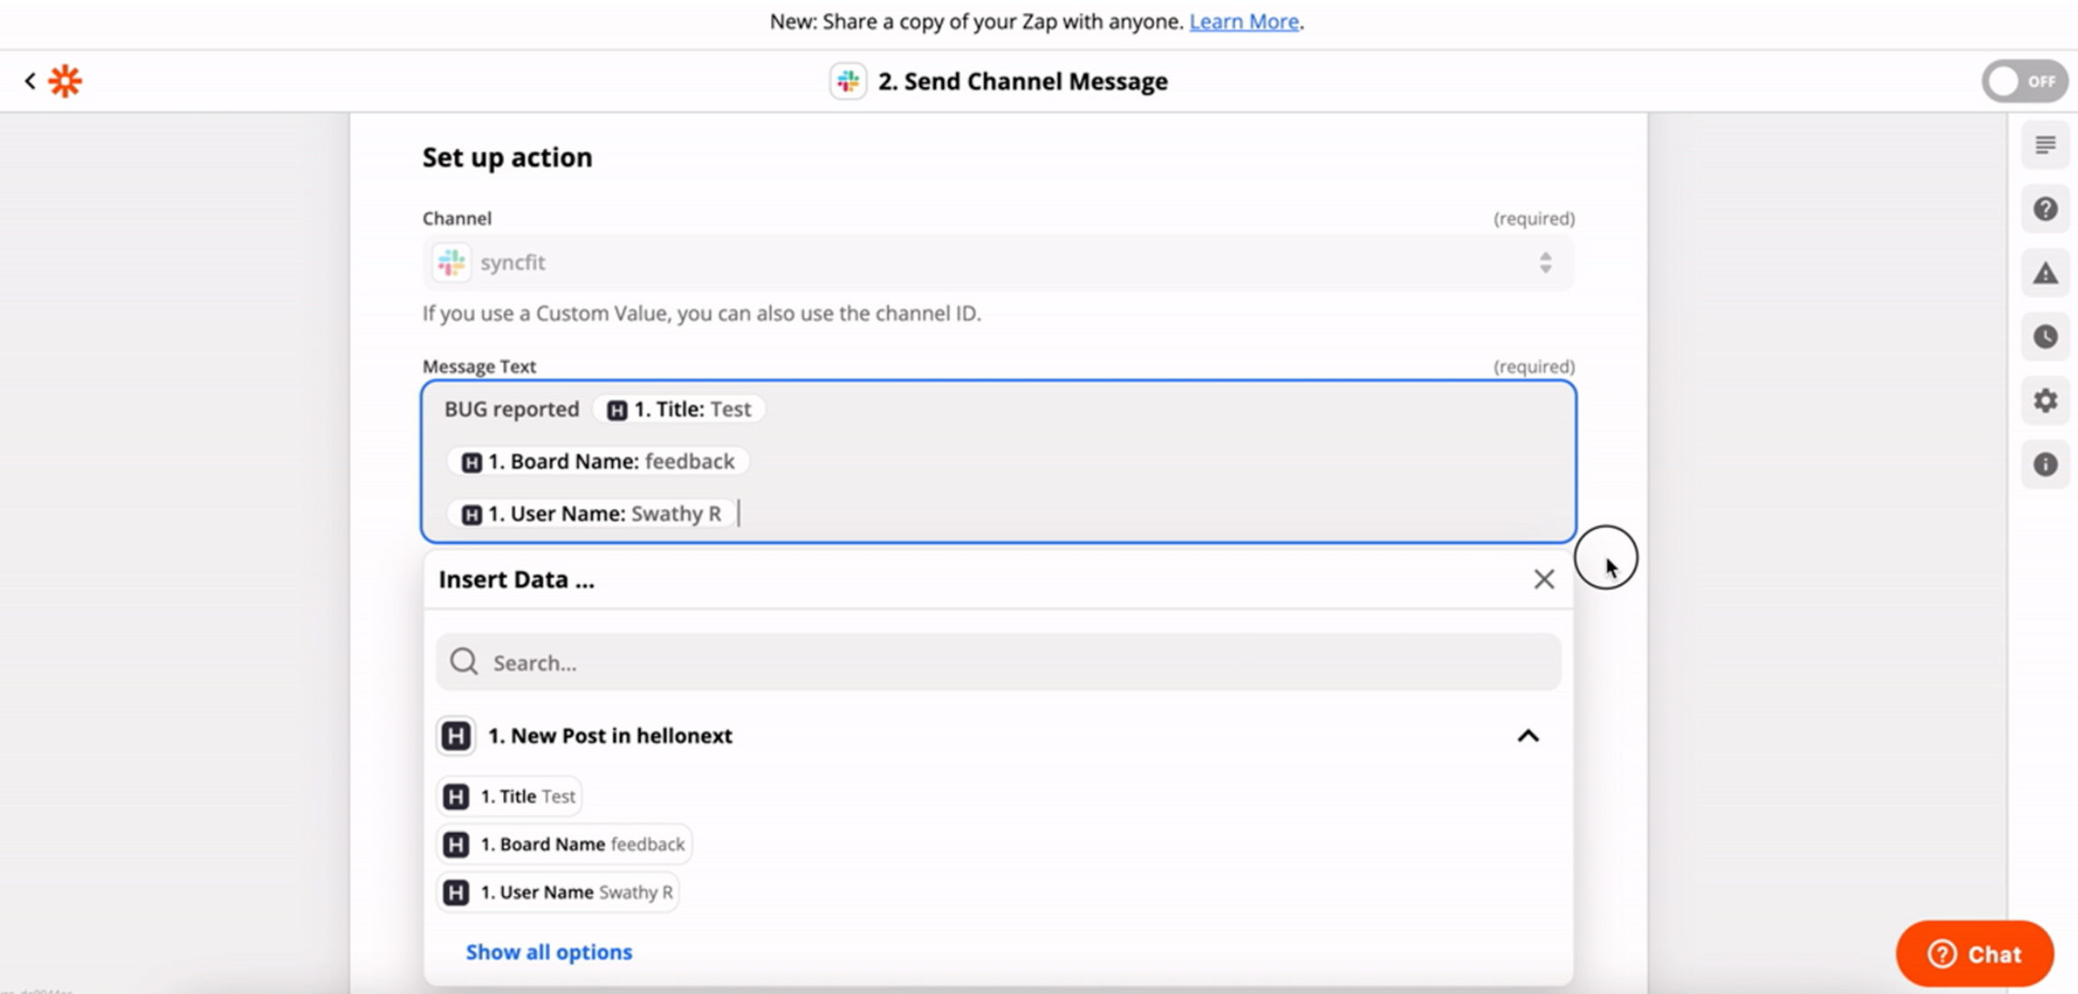The width and height of the screenshot is (2078, 994).
Task: Open the warning triangle icon in sidebar
Action: (2045, 273)
